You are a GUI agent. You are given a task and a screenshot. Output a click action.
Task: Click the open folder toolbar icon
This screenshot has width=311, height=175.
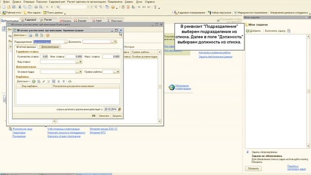9,7
